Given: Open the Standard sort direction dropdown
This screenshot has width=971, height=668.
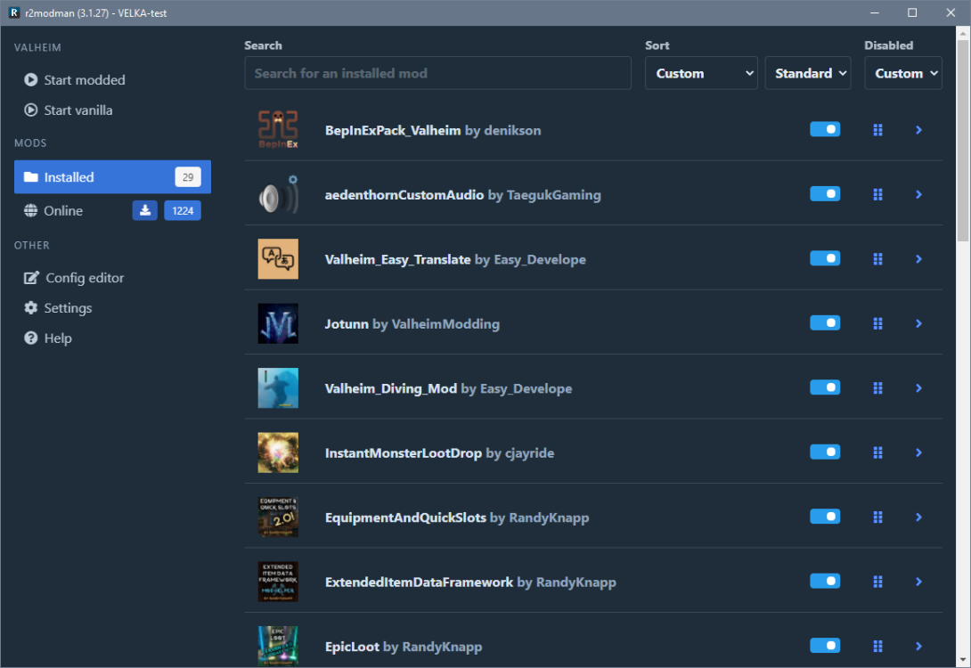Looking at the screenshot, I should point(807,73).
